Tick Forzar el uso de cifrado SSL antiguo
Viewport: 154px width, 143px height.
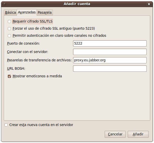10,29
